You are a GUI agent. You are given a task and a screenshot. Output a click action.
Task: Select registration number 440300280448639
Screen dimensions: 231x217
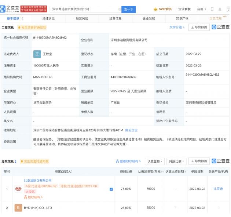(x=123, y=77)
